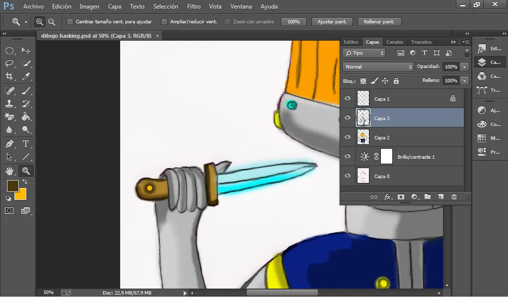508x297 pixels.
Task: Toggle lock all for layer
Action: [x=396, y=81]
